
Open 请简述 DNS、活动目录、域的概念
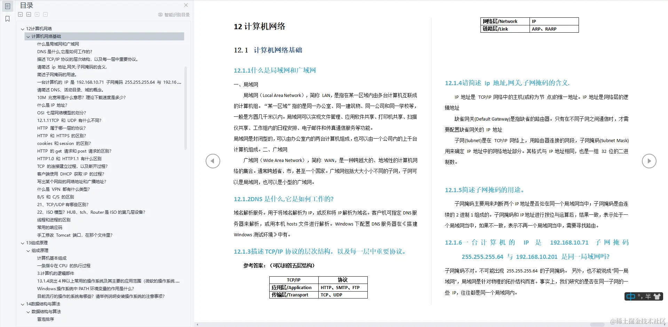click(71, 90)
